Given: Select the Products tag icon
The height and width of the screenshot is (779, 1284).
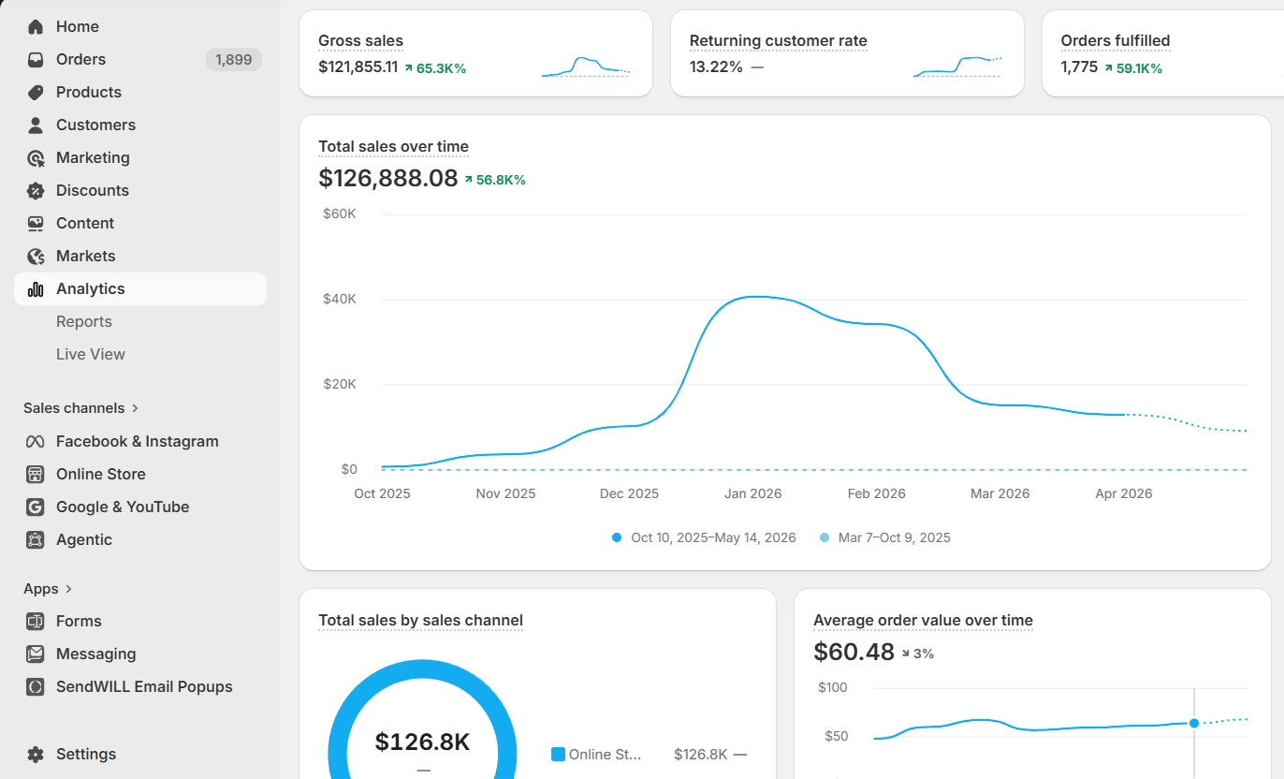Looking at the screenshot, I should coord(36,92).
